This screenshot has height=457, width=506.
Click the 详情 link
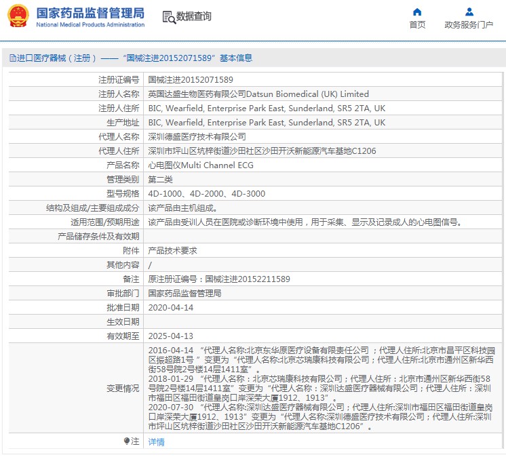(x=156, y=441)
